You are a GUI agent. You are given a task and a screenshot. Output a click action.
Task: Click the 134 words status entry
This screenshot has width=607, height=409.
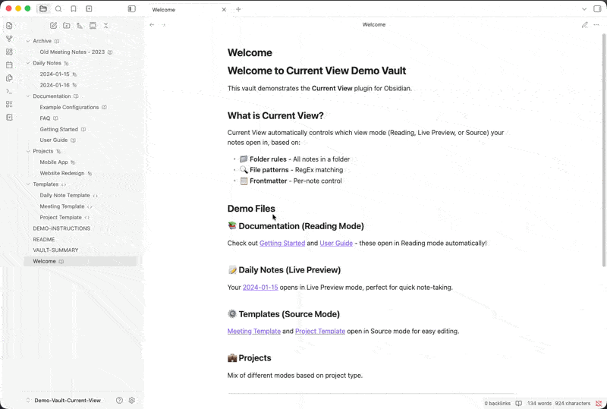539,403
